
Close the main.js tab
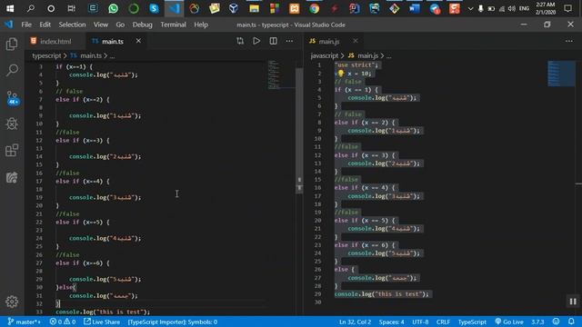point(356,41)
